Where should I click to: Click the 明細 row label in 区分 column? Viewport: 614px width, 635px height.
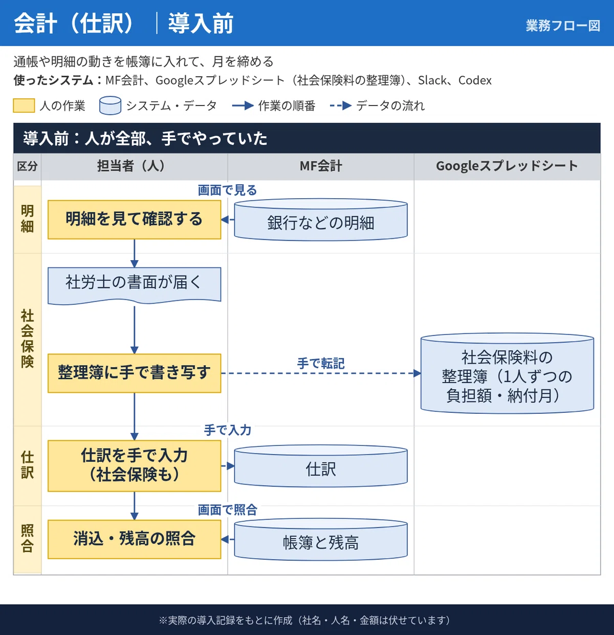click(27, 219)
